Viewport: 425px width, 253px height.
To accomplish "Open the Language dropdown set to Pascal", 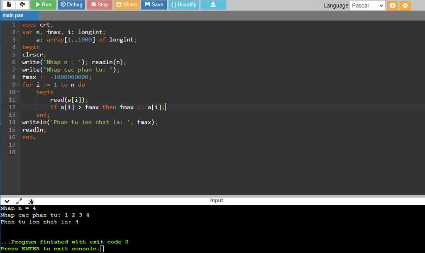I will click(368, 5).
